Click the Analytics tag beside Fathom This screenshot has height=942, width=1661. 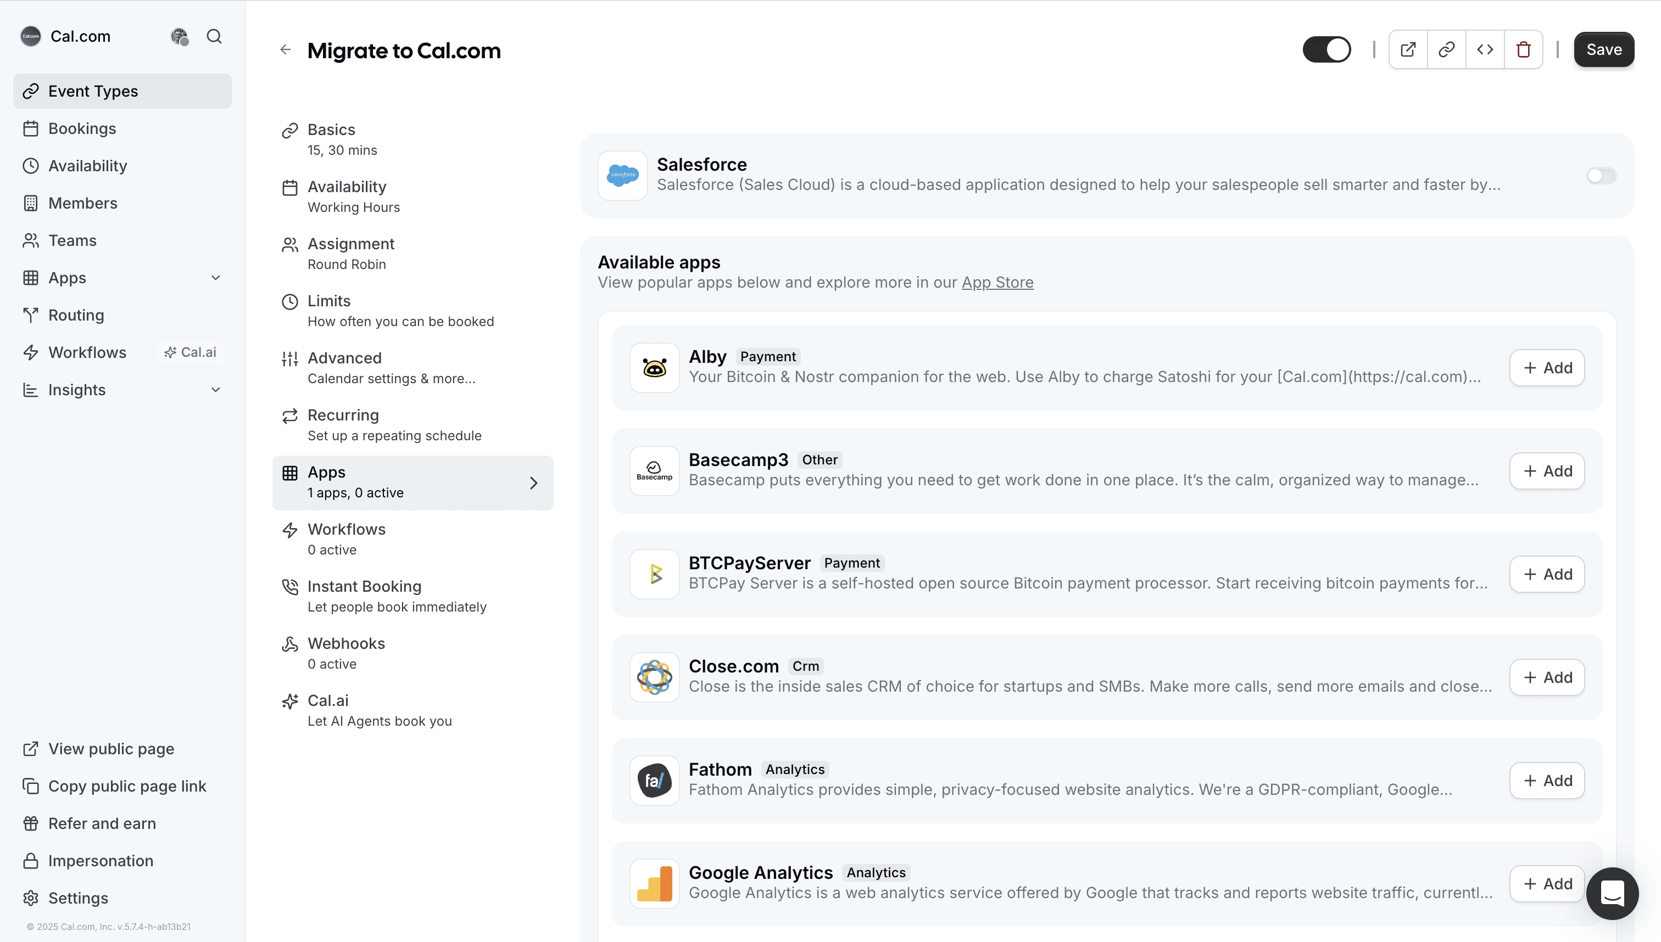[x=795, y=769]
